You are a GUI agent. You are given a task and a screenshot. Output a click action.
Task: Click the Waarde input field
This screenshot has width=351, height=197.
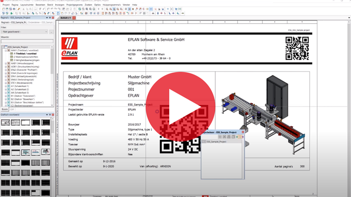click(x=27, y=41)
